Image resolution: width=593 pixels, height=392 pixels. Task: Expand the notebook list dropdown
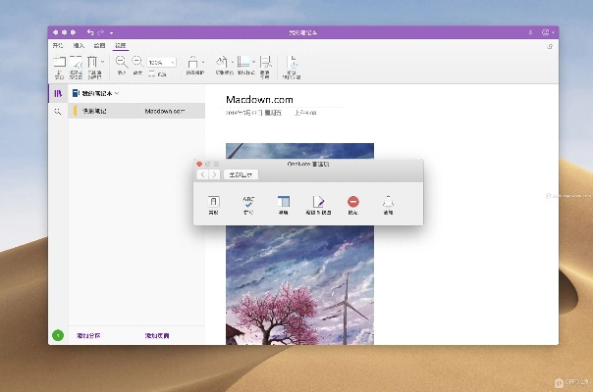(118, 93)
